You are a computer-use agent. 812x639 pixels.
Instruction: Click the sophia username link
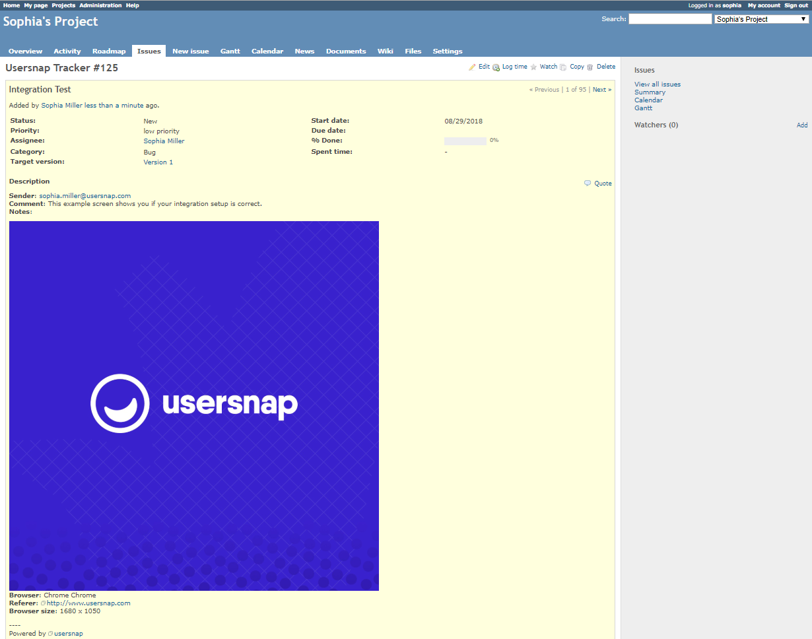click(x=732, y=5)
